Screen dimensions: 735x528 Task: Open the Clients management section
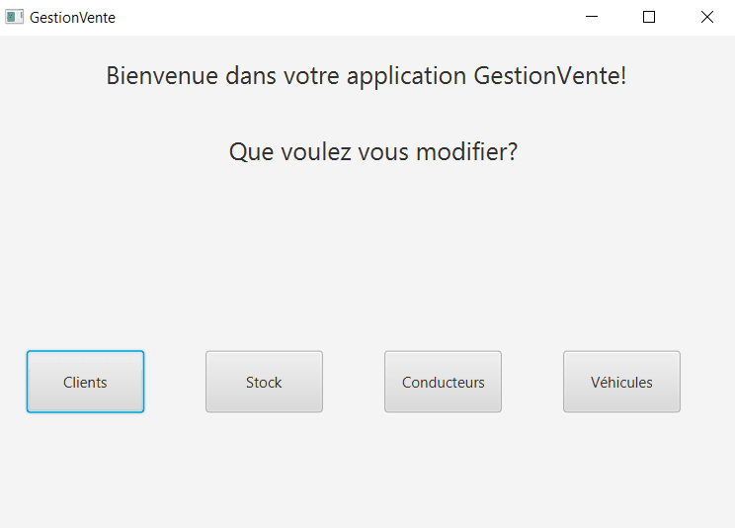pos(85,382)
